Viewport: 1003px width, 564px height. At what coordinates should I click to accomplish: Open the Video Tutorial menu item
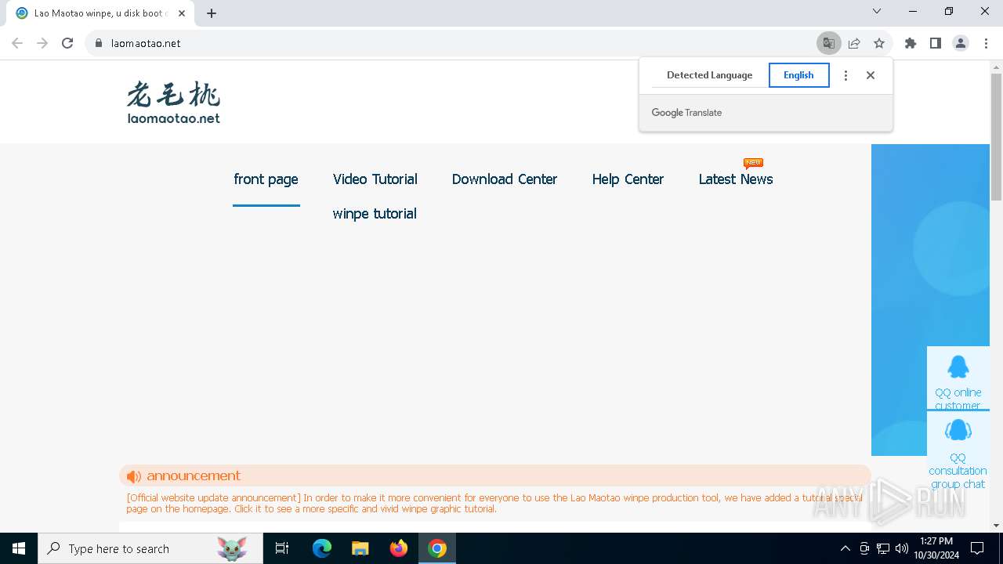tap(375, 179)
